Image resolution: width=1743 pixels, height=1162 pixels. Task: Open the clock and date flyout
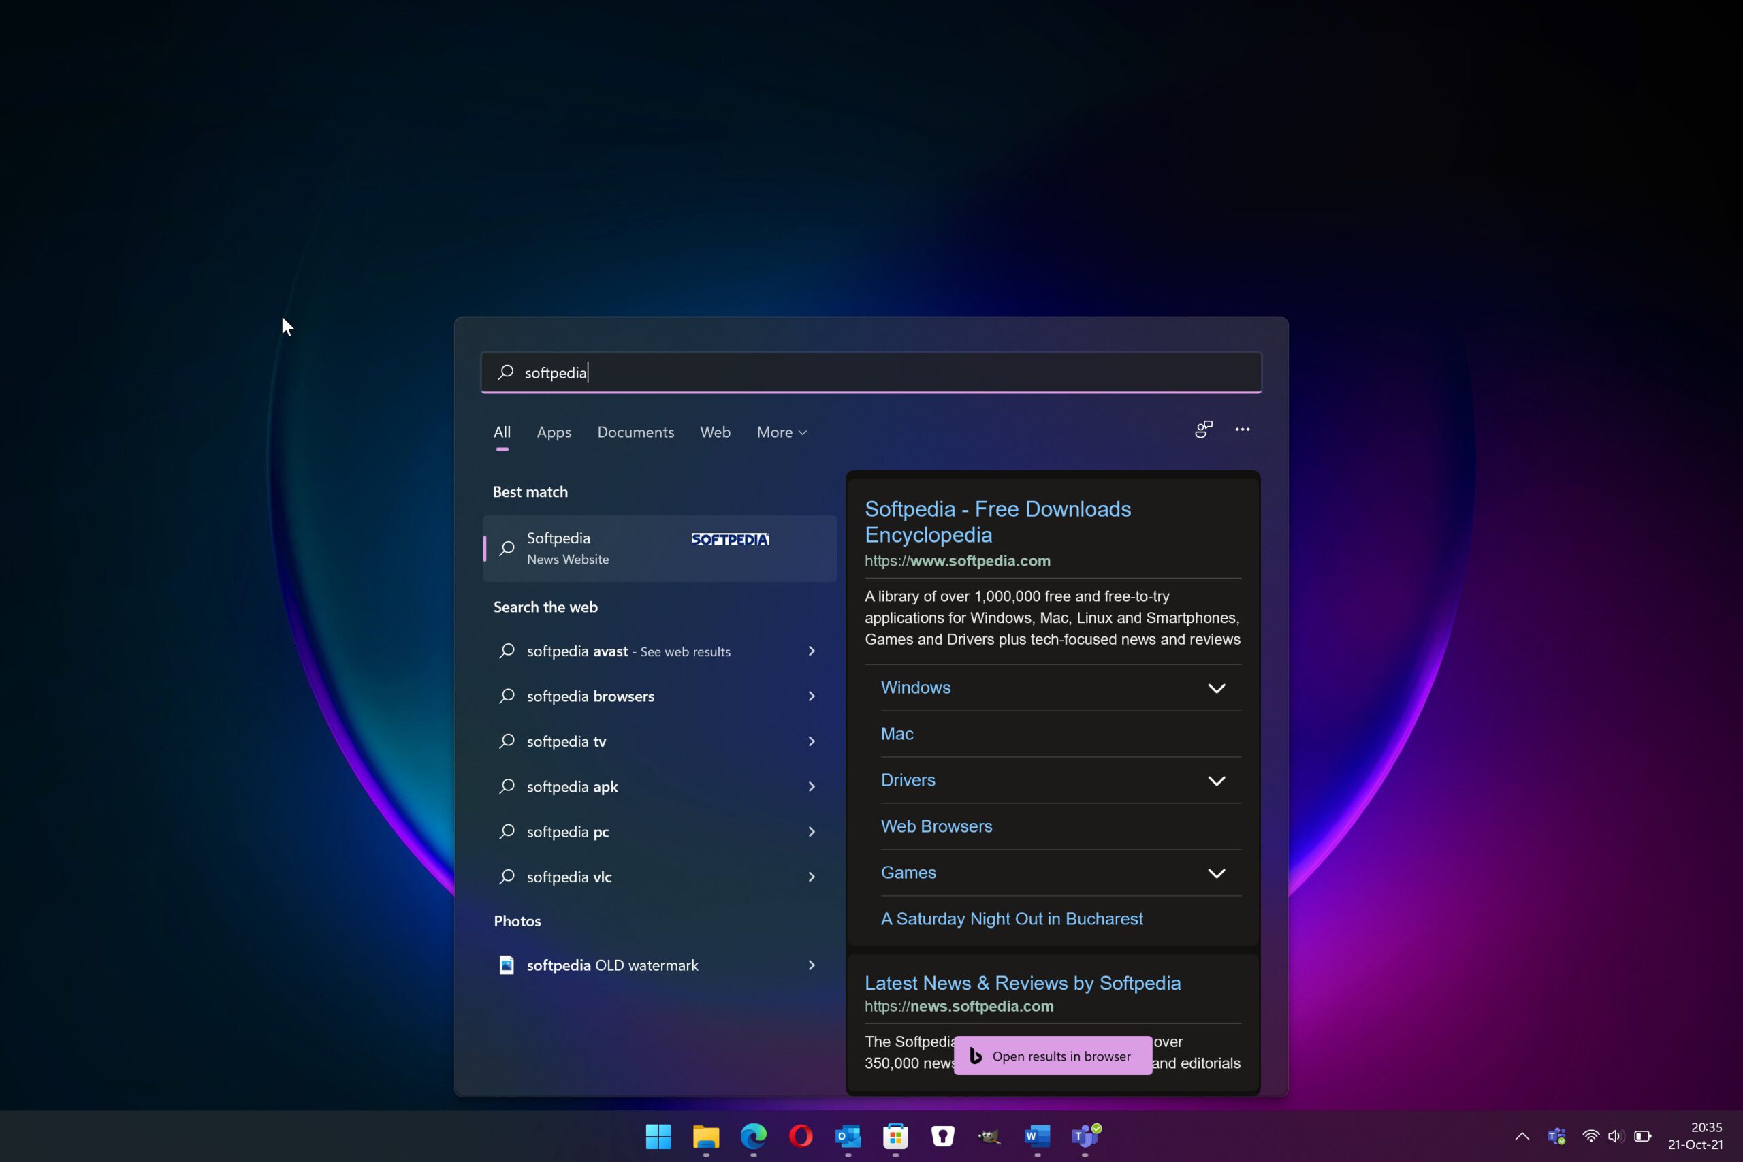[x=1695, y=1136]
